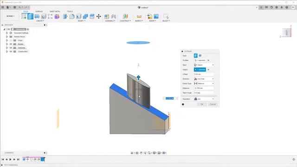Select the Combine tool

[x=85, y=17]
